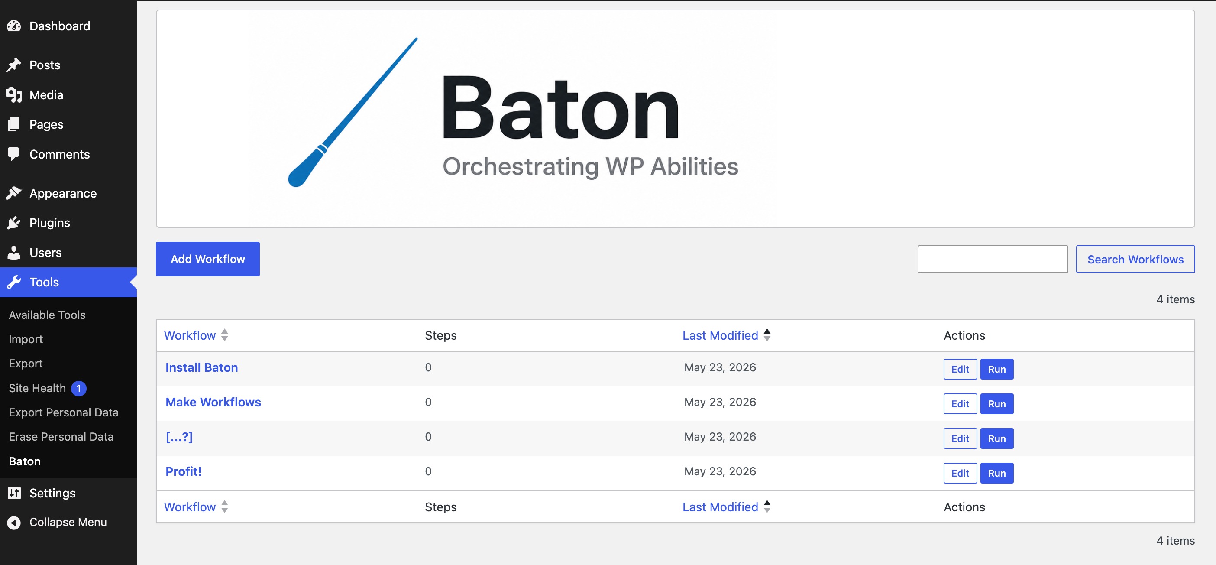
Task: Click the Comments speech bubble icon
Action: click(x=14, y=154)
